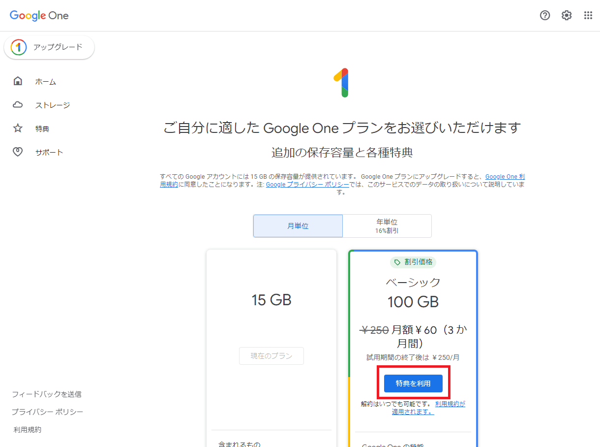Click the tag icon in 割引価格 badge
600x447 pixels.
397,262
